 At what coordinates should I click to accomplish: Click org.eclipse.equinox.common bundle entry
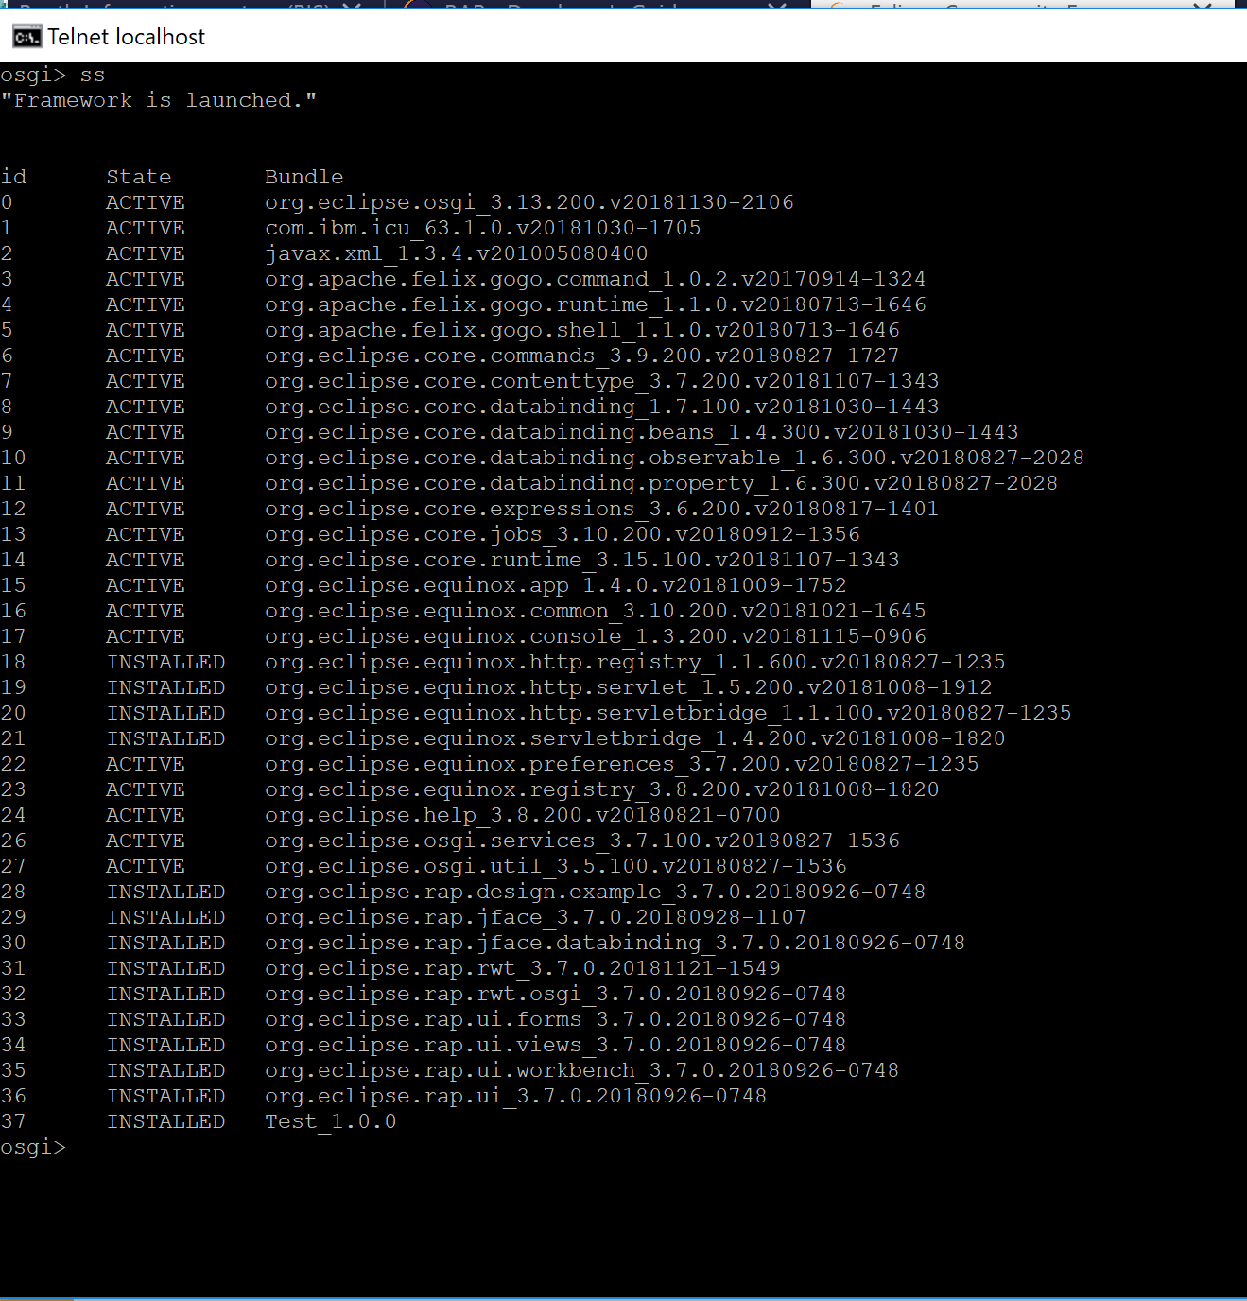tap(596, 611)
